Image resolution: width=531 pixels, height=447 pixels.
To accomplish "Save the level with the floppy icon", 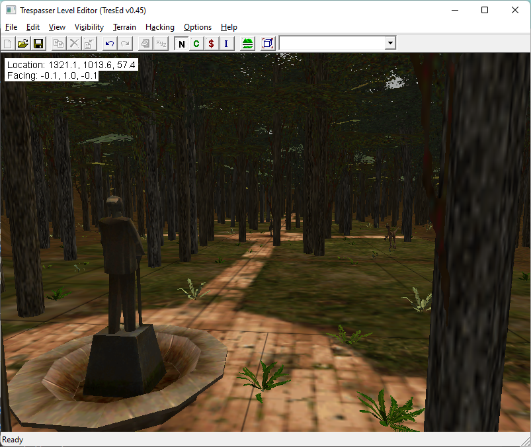I will tap(38, 44).
